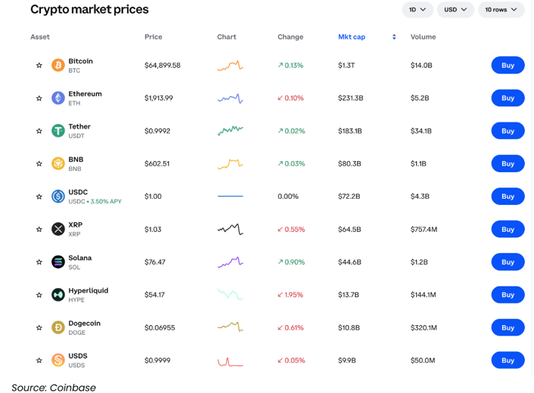534x393 pixels.
Task: Click the Bitcoin price $64,899.58
Action: coord(163,65)
